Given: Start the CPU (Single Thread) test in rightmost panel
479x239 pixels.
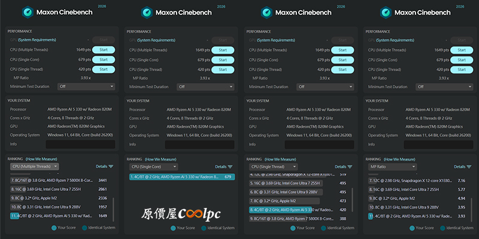Looking at the screenshot, I should point(462,69).
